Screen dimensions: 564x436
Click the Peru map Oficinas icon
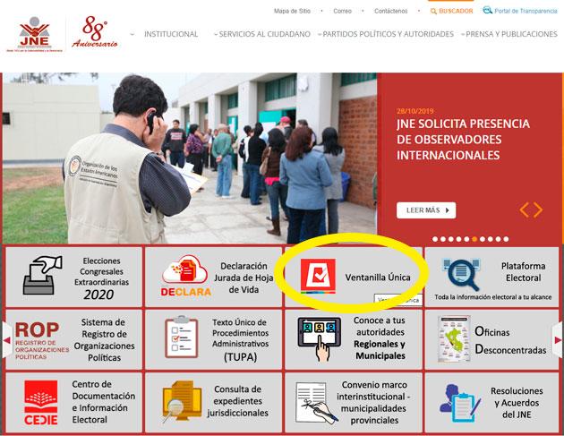(x=454, y=338)
